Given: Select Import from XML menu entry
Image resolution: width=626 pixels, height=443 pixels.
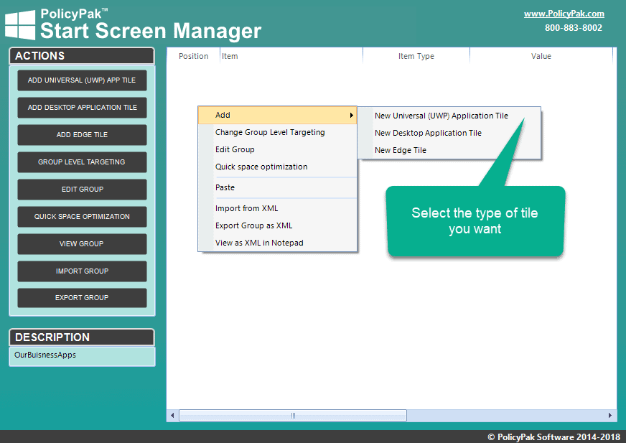Looking at the screenshot, I should 277,208.
